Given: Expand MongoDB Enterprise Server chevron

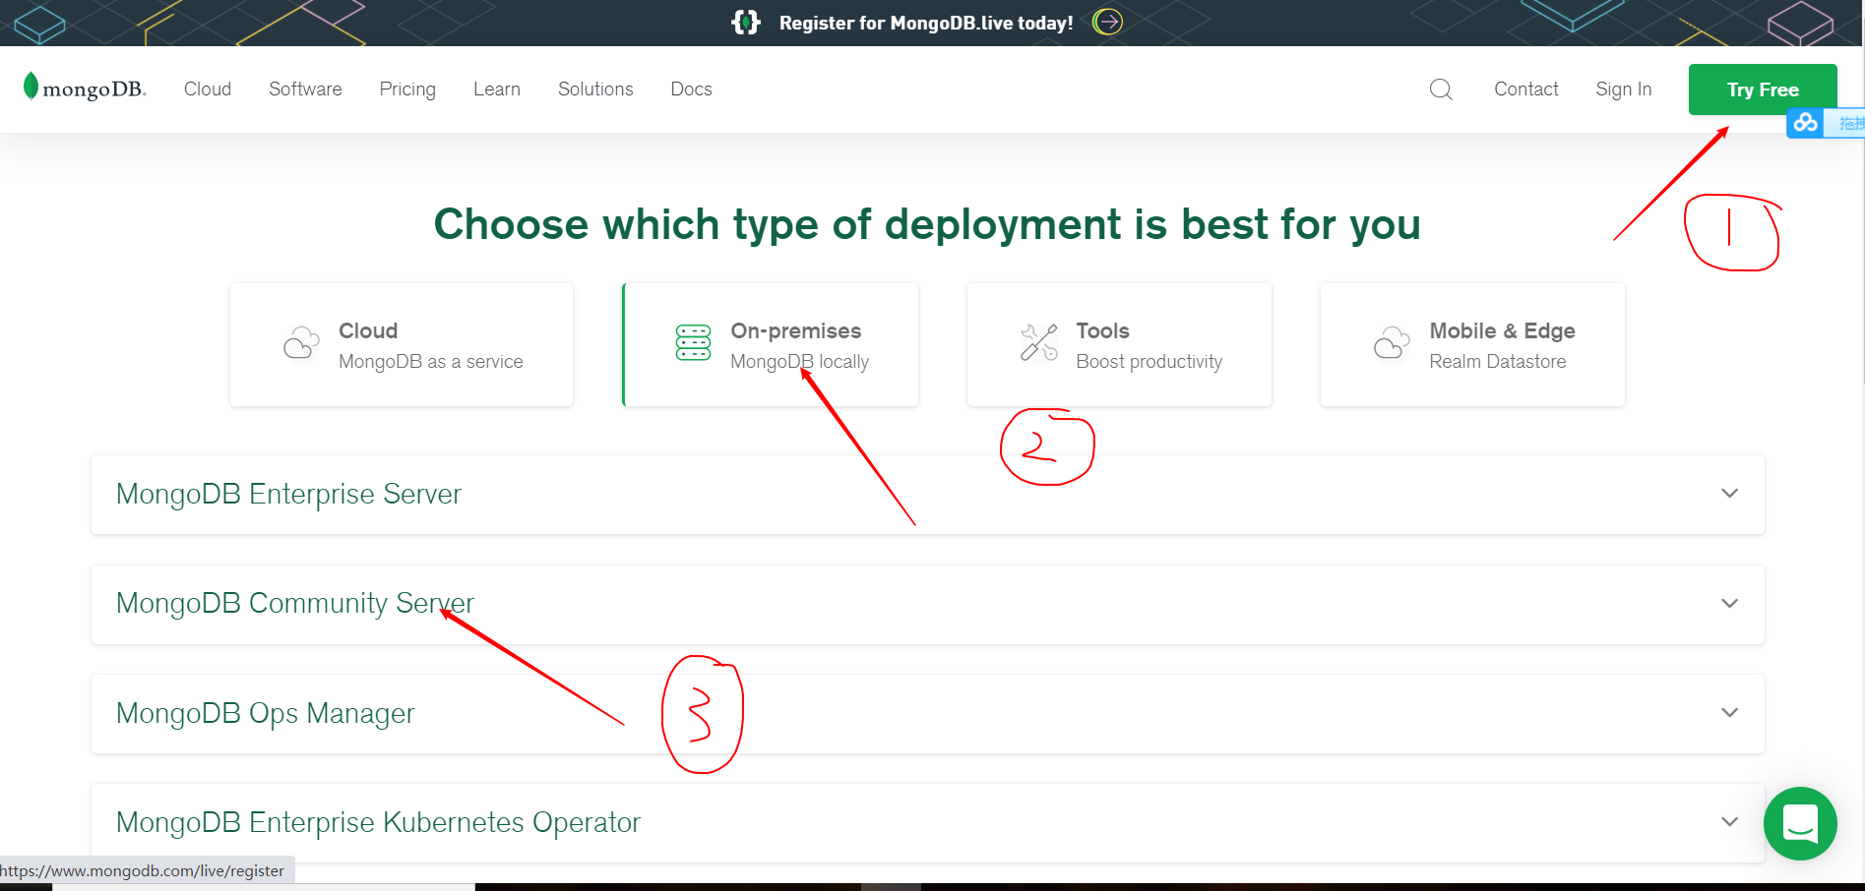Looking at the screenshot, I should [1729, 494].
